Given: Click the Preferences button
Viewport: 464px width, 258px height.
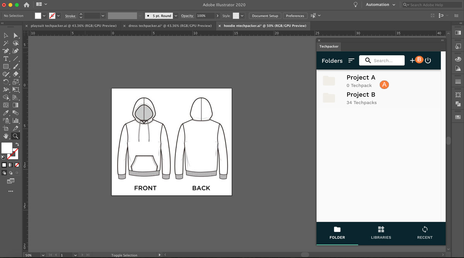Looking at the screenshot, I should [x=295, y=16].
